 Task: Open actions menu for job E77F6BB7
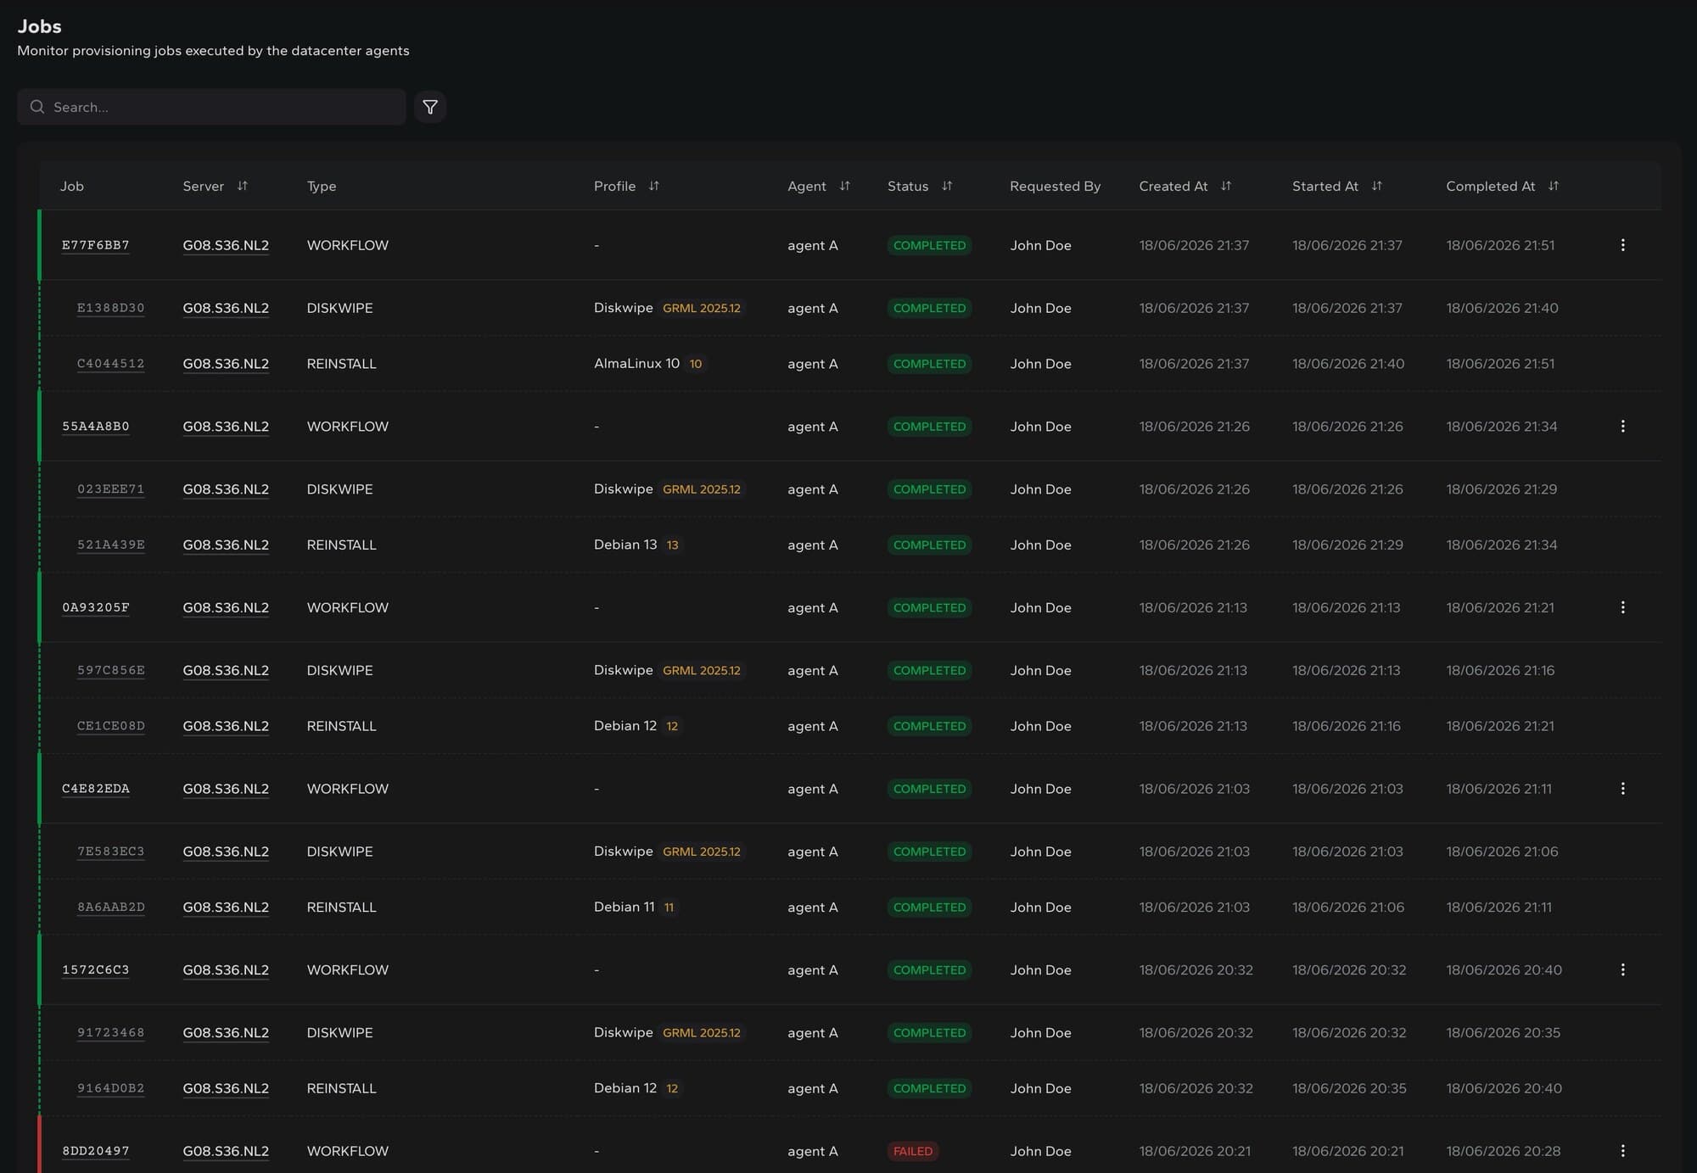(1622, 245)
